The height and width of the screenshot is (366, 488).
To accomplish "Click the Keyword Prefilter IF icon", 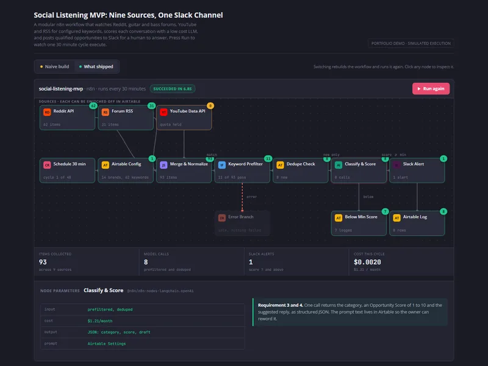I will click(221, 165).
